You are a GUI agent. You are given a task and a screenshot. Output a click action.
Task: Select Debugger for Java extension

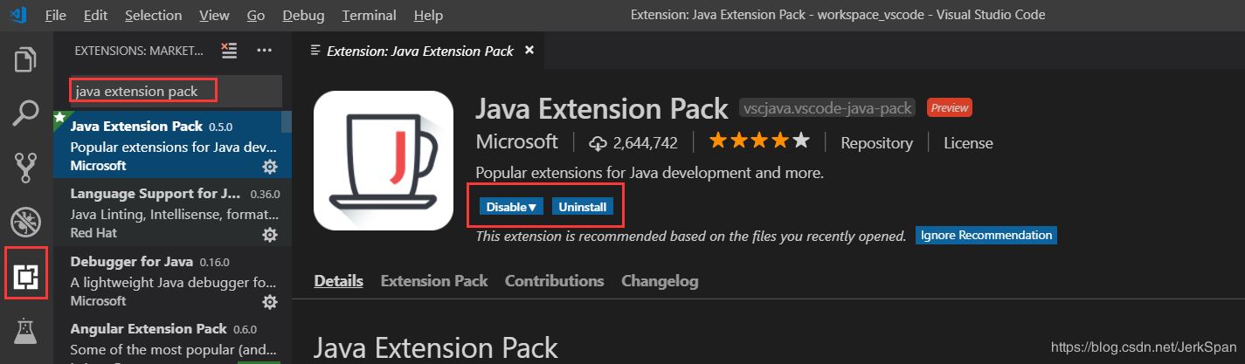172,280
